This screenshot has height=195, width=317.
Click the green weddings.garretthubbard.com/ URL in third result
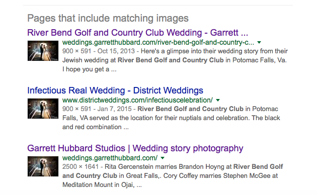110,158
